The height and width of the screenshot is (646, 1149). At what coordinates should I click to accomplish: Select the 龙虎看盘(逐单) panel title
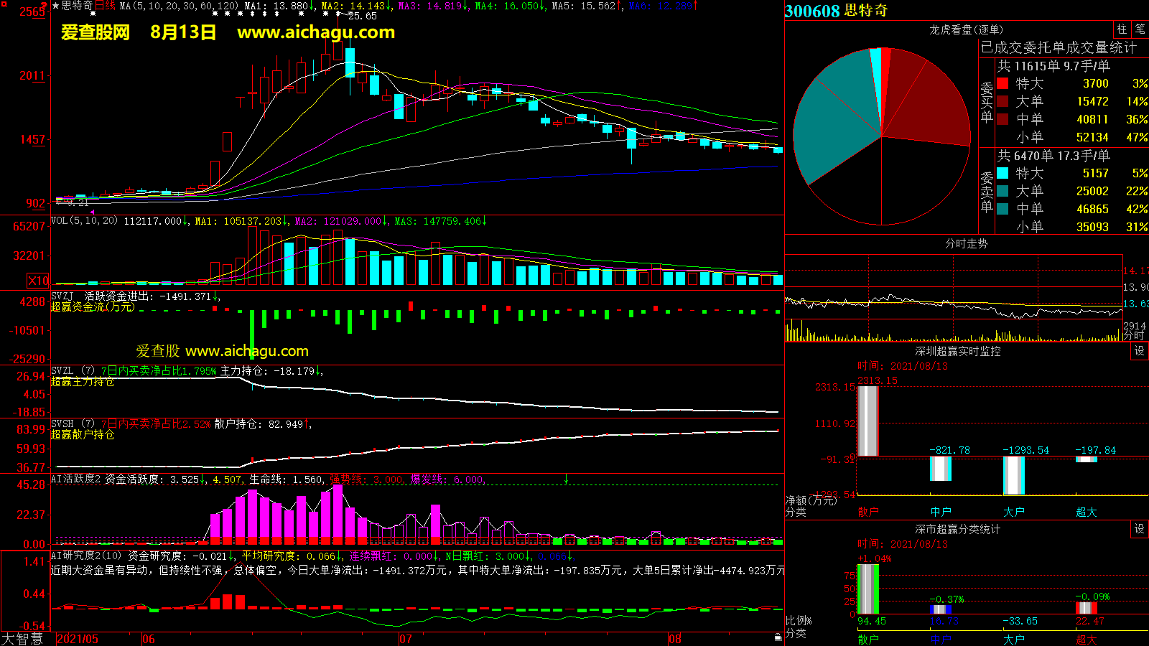[x=966, y=29]
